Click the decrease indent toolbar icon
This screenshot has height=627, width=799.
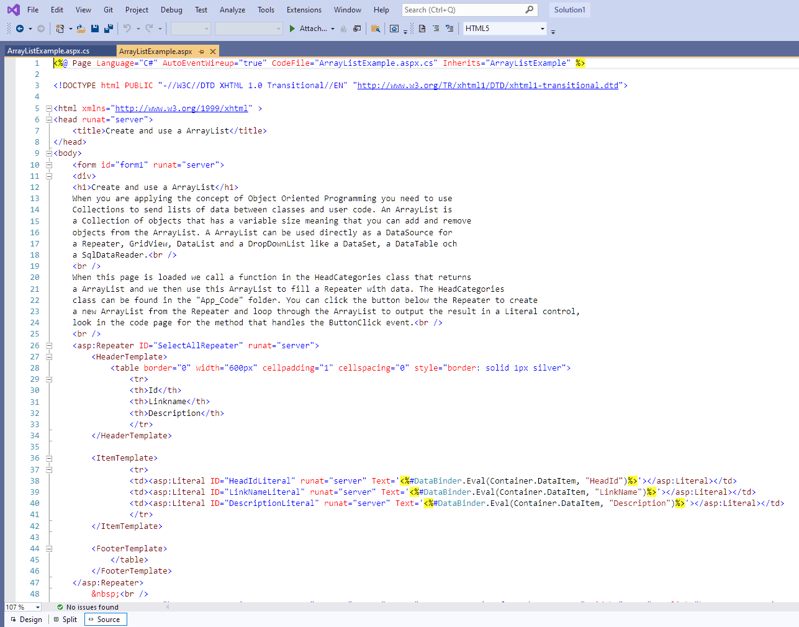click(436, 29)
